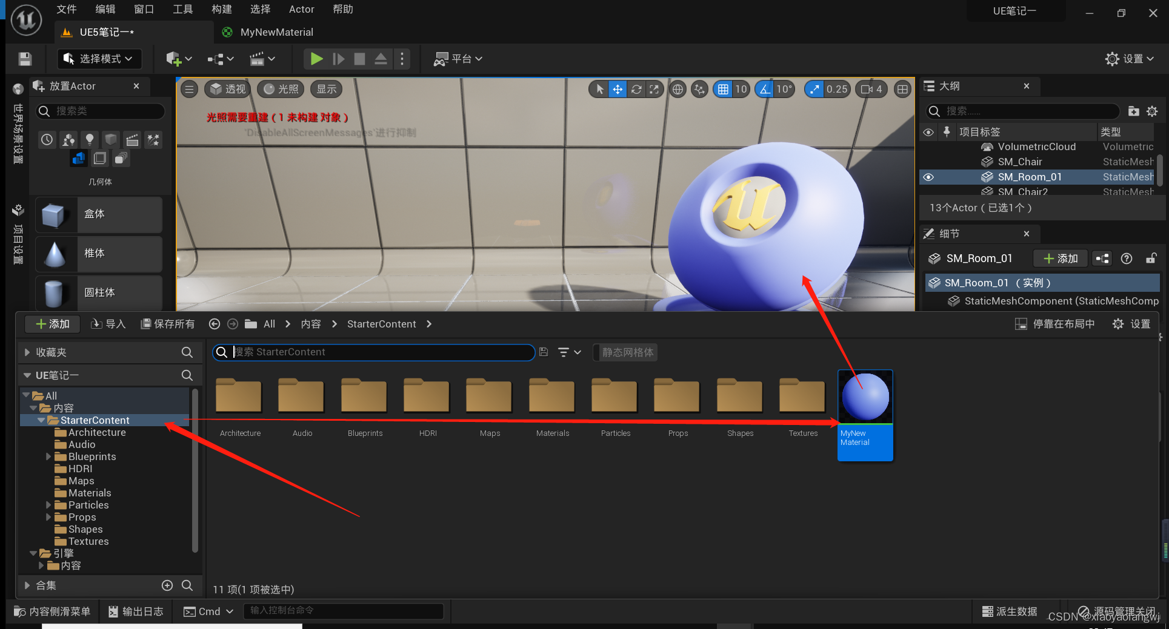Click the blueprint conversion icon in details
This screenshot has height=629, width=1169.
point(1102,259)
